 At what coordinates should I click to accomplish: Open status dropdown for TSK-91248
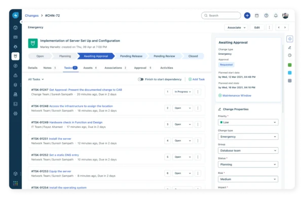click(182, 108)
